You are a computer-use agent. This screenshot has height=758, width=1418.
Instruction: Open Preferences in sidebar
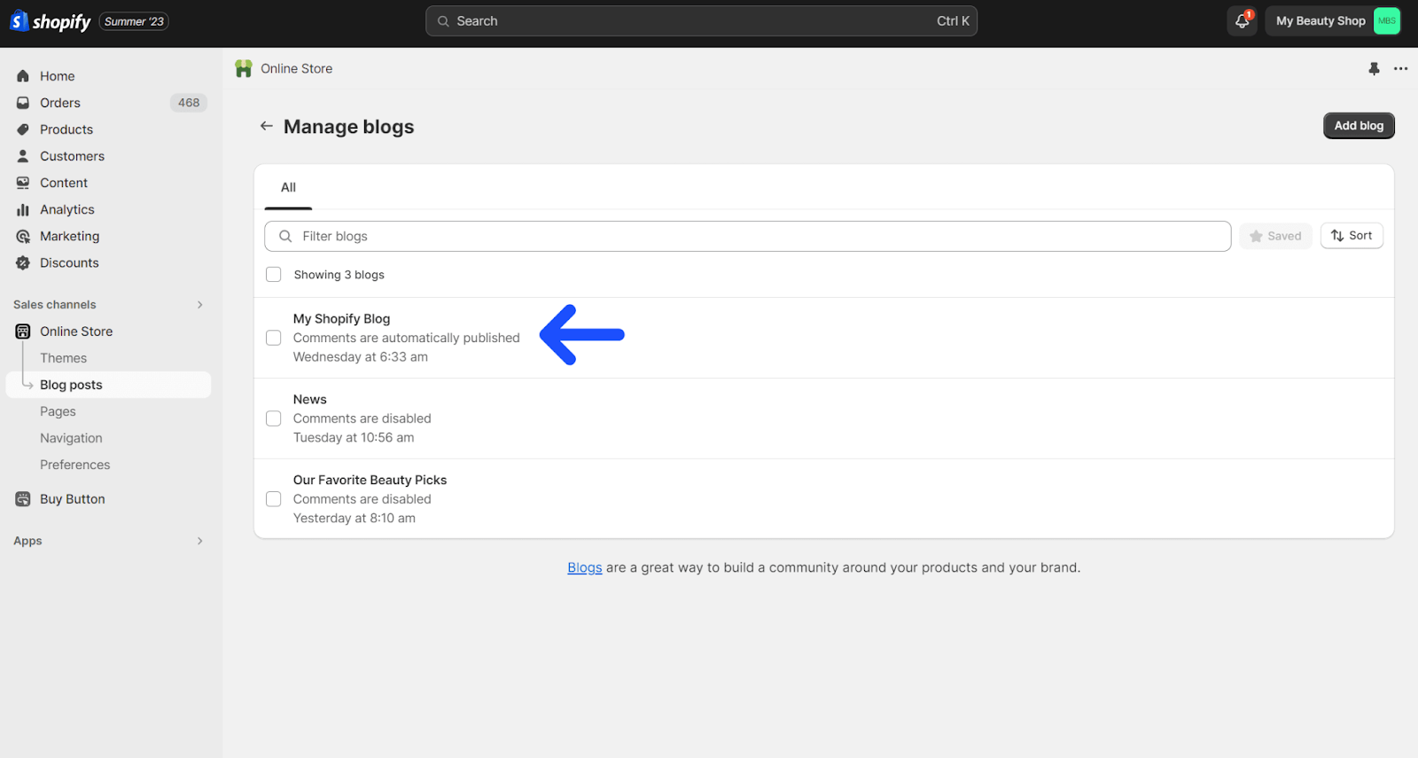[x=75, y=465]
